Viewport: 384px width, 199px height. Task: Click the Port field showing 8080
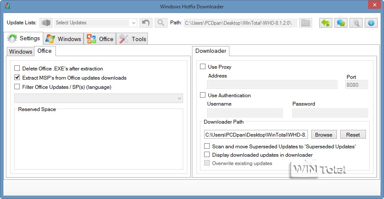click(357, 85)
